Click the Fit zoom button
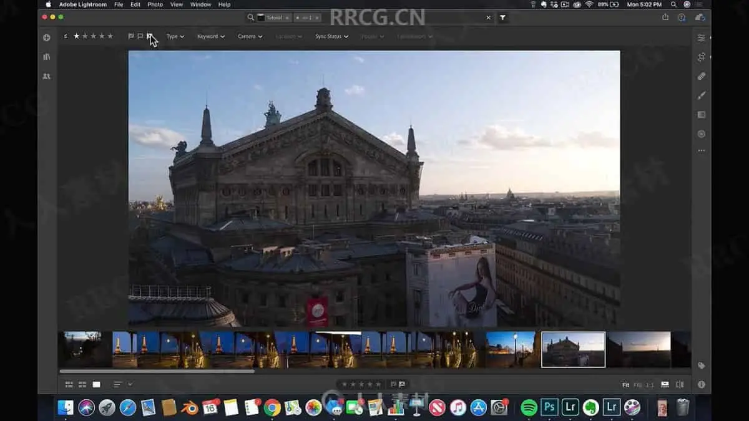This screenshot has height=421, width=749. pyautogui.click(x=625, y=385)
